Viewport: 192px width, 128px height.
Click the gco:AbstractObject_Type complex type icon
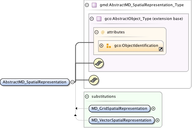pyautogui.click(x=99, y=19)
